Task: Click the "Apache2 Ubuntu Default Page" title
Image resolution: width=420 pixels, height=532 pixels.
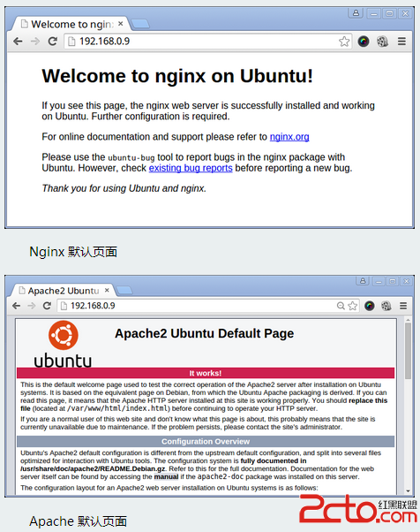Action: [204, 333]
